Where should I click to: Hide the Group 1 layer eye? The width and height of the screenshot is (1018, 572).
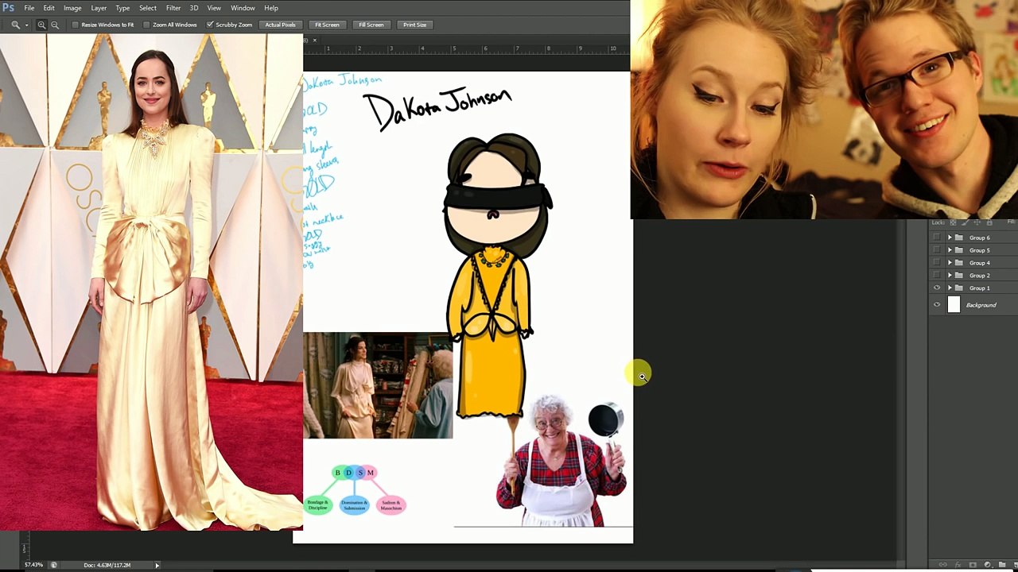coord(937,288)
